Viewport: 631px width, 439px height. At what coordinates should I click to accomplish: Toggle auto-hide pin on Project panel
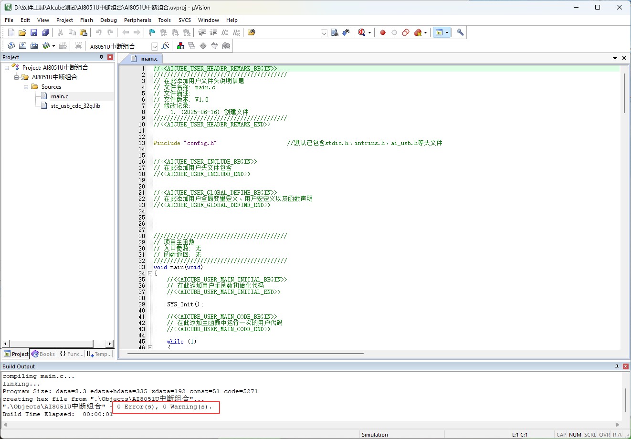click(101, 57)
